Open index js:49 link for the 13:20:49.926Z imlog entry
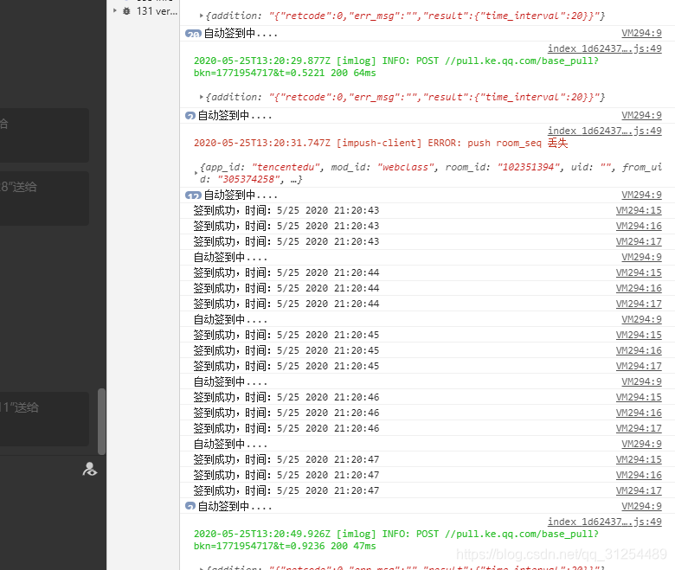This screenshot has height=570, width=675. (604, 522)
